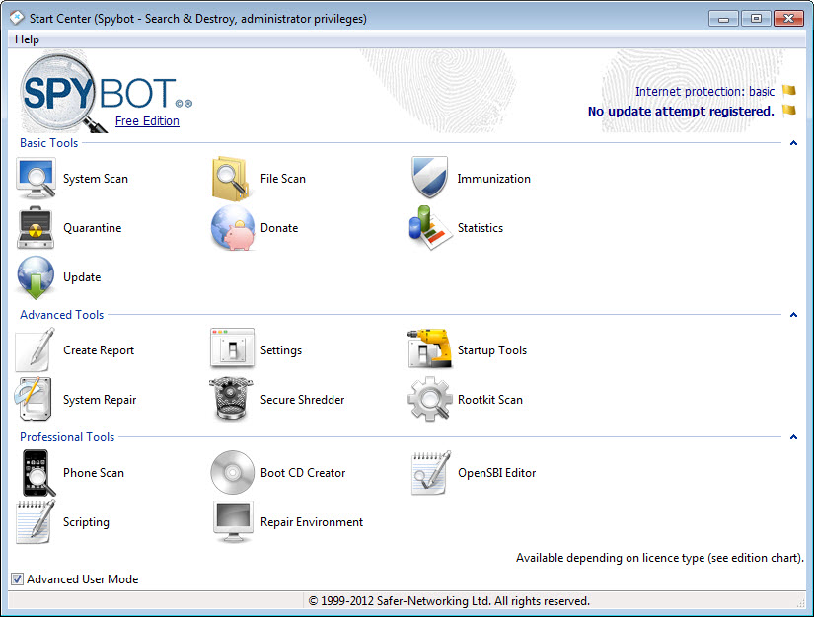Click the Professional Tools section heading

coord(67,437)
